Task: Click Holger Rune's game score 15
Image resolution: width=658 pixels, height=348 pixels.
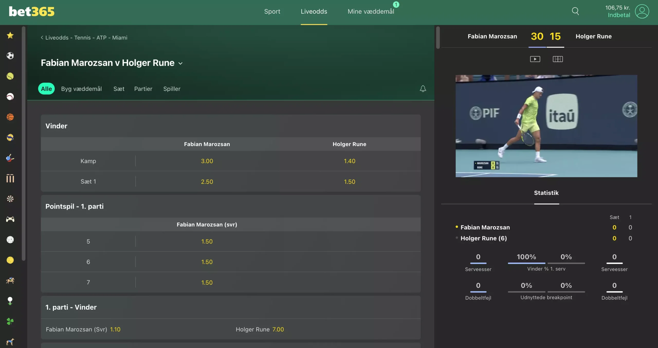Action: click(x=555, y=36)
